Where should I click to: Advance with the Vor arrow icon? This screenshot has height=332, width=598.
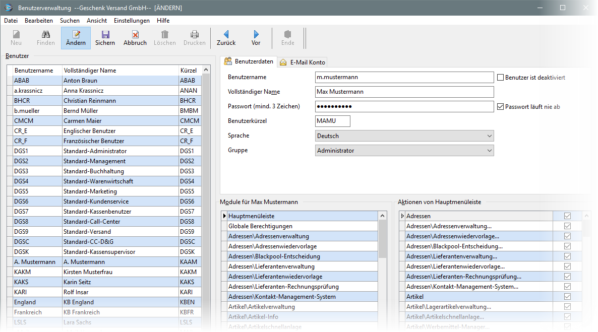click(256, 35)
